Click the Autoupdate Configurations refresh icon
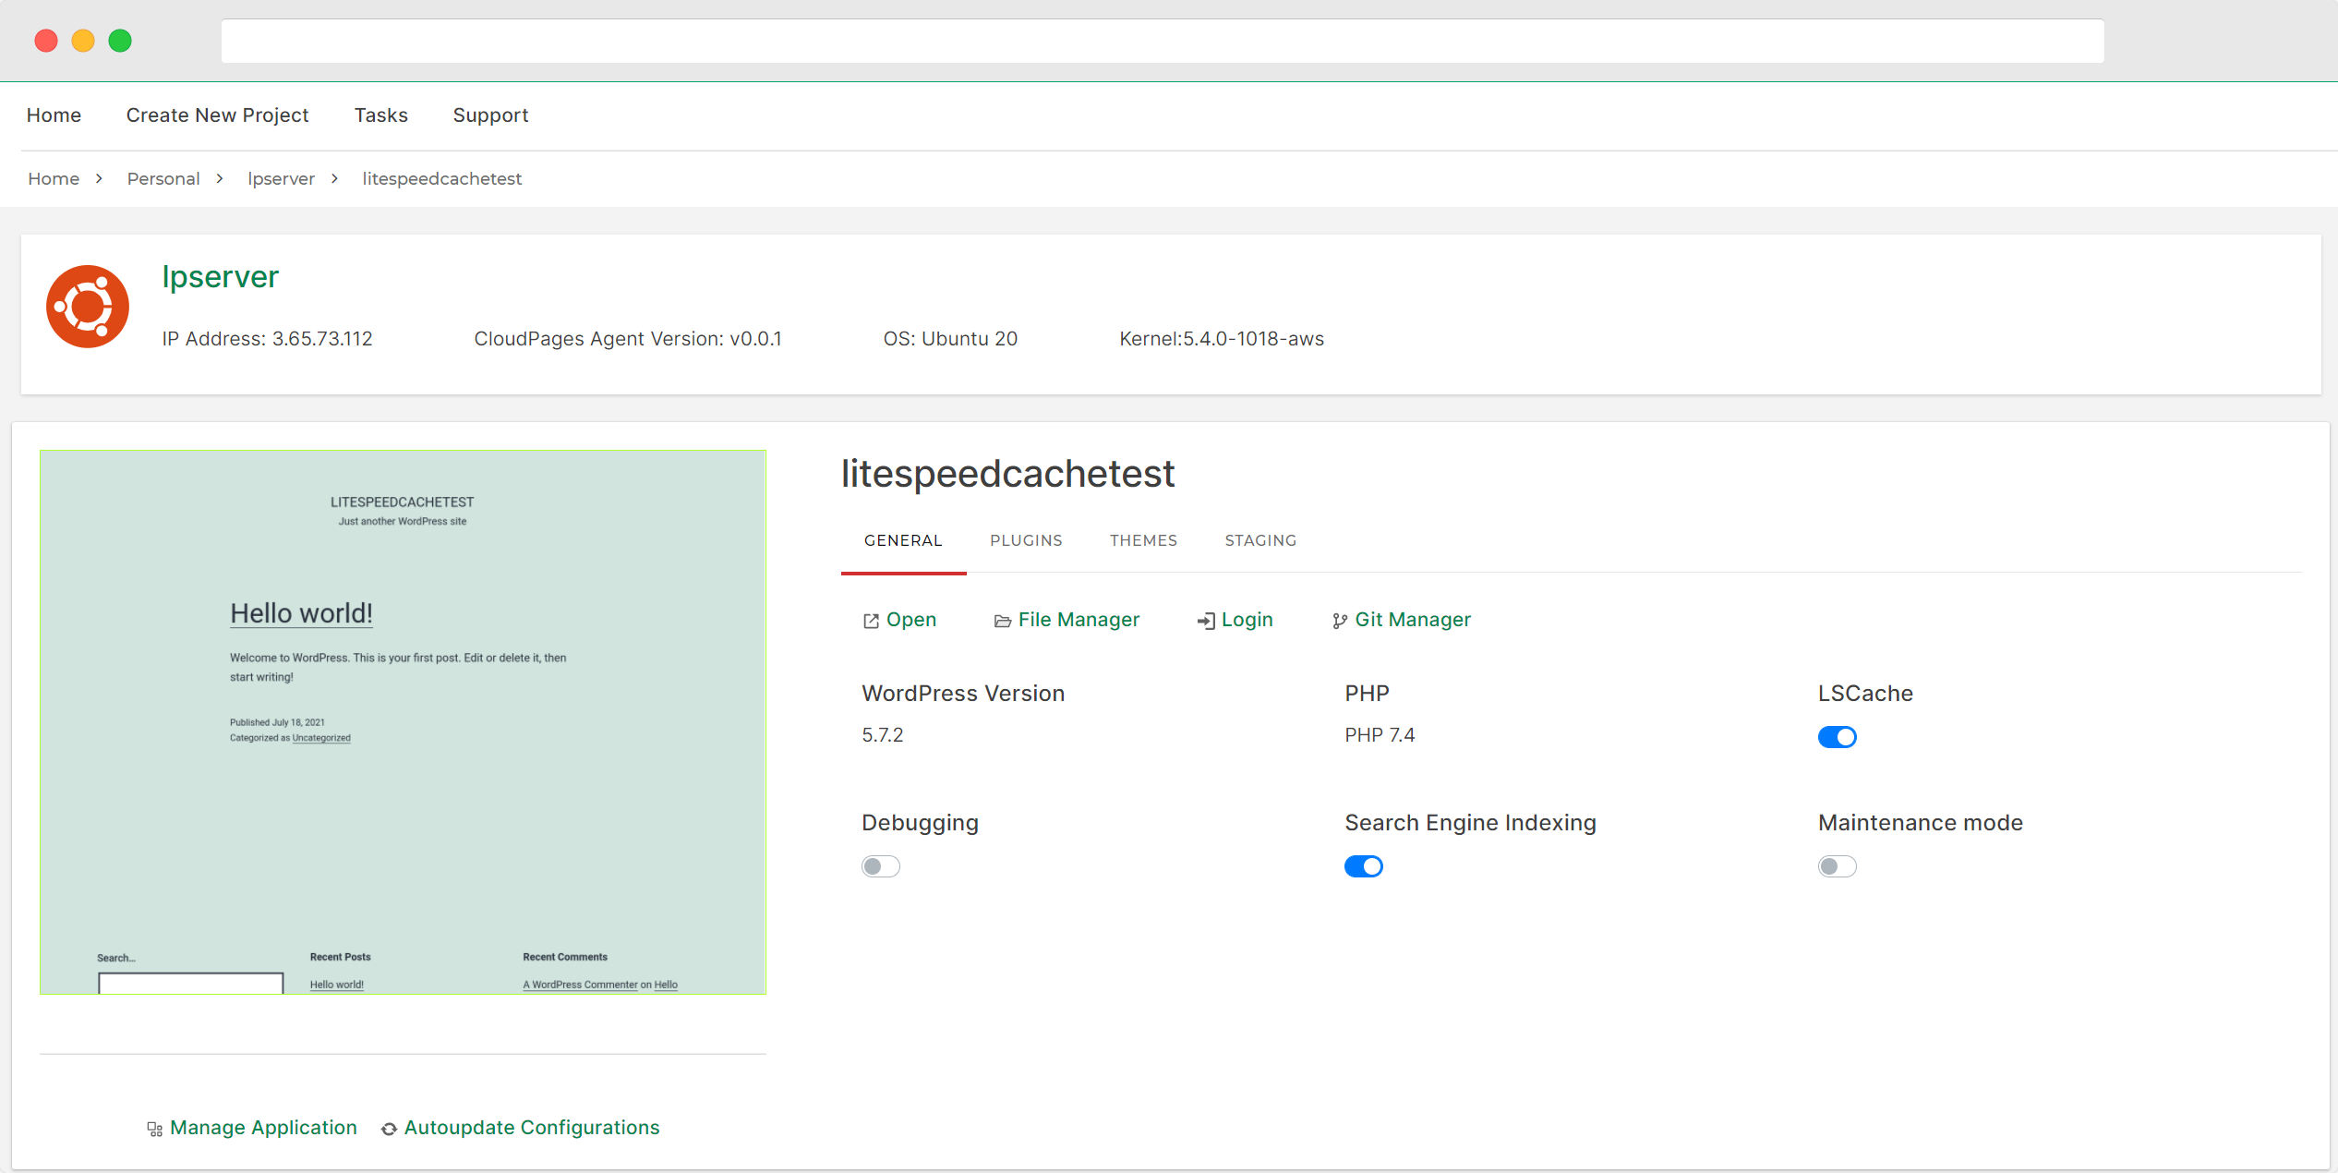This screenshot has width=2338, height=1173. 389,1129
